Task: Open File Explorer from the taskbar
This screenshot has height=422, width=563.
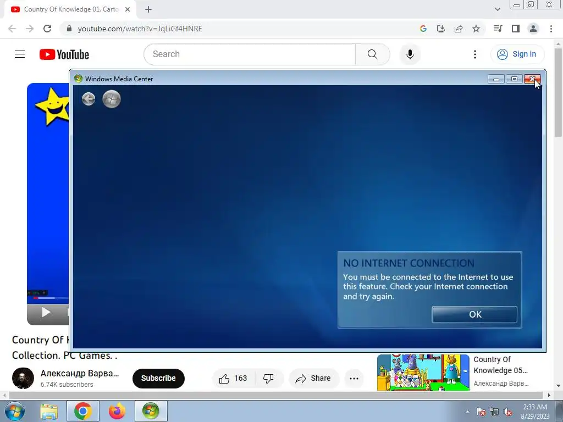Action: pyautogui.click(x=49, y=411)
